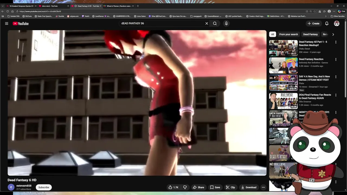Image resolution: width=347 pixels, height=195 pixels.
Task: Open more actions ellipsis under the video
Action: [x=263, y=187]
